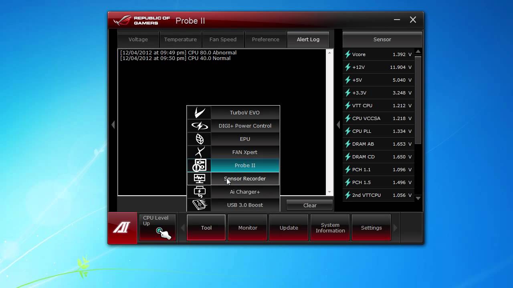The height and width of the screenshot is (288, 513).
Task: Open System Information
Action: 330,228
